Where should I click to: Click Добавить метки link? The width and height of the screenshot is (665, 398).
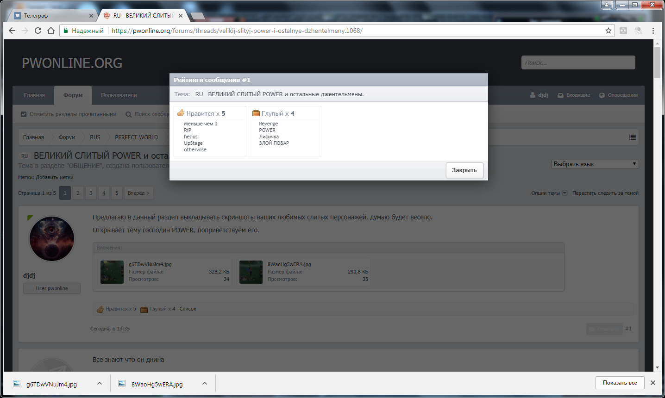point(55,177)
